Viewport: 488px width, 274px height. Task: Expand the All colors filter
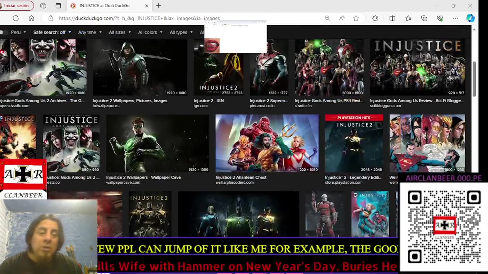[151, 32]
